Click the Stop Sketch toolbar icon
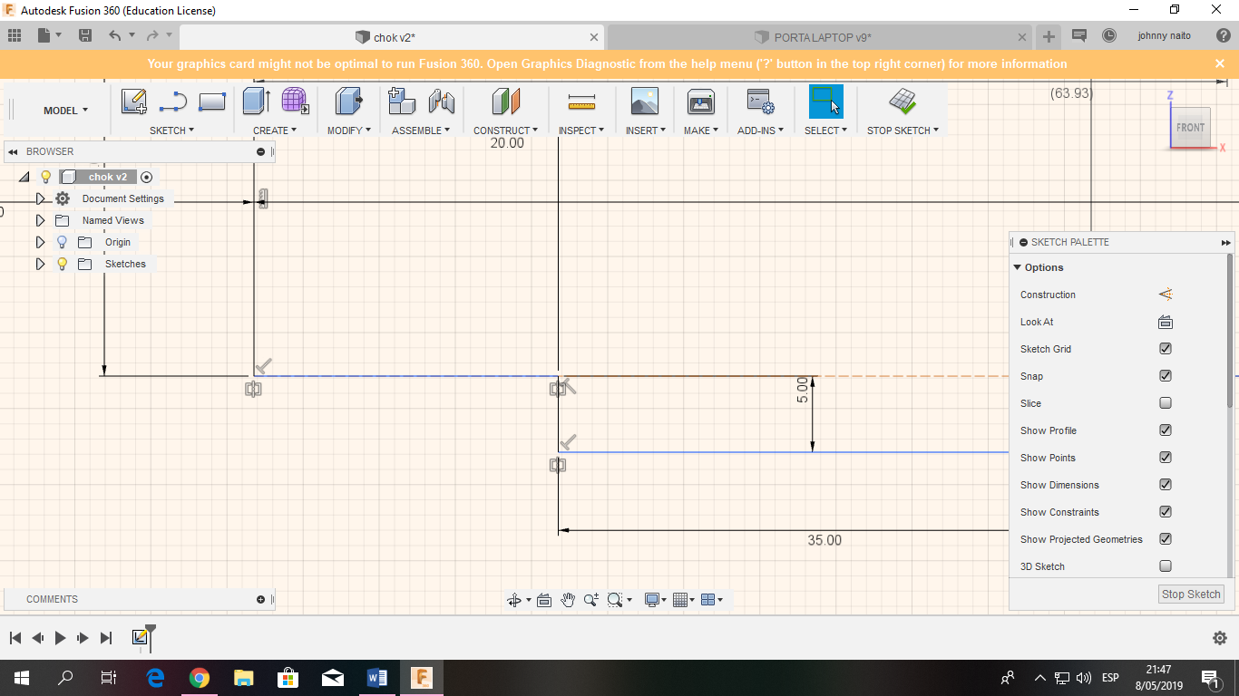Image resolution: width=1239 pixels, height=696 pixels. coord(902,101)
